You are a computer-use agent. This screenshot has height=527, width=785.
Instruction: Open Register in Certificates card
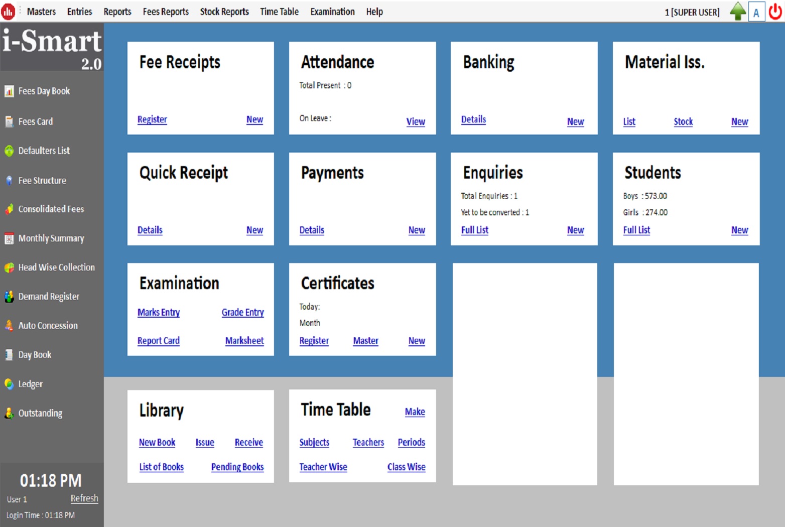click(x=314, y=341)
